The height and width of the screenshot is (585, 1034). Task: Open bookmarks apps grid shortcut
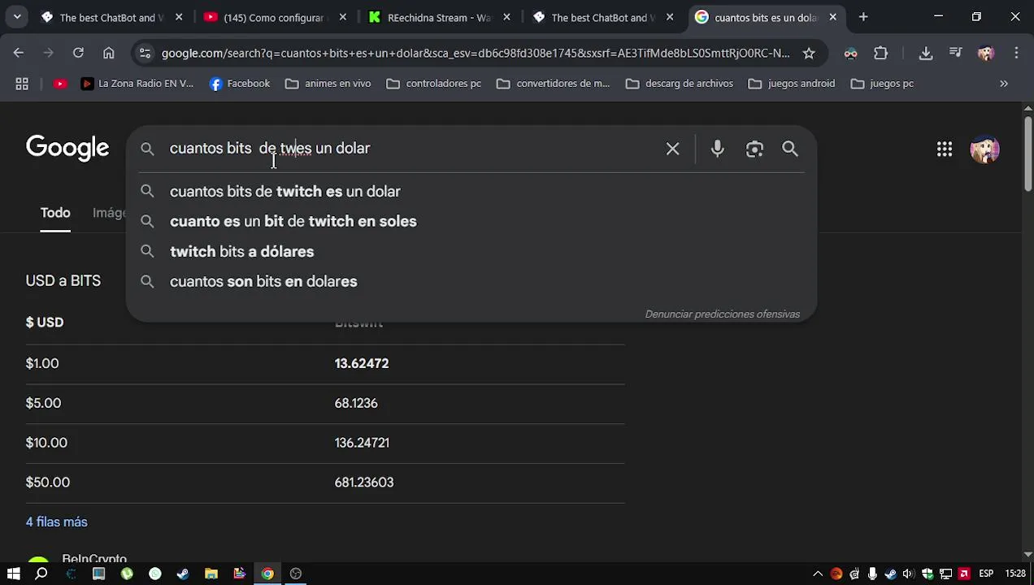(x=22, y=83)
